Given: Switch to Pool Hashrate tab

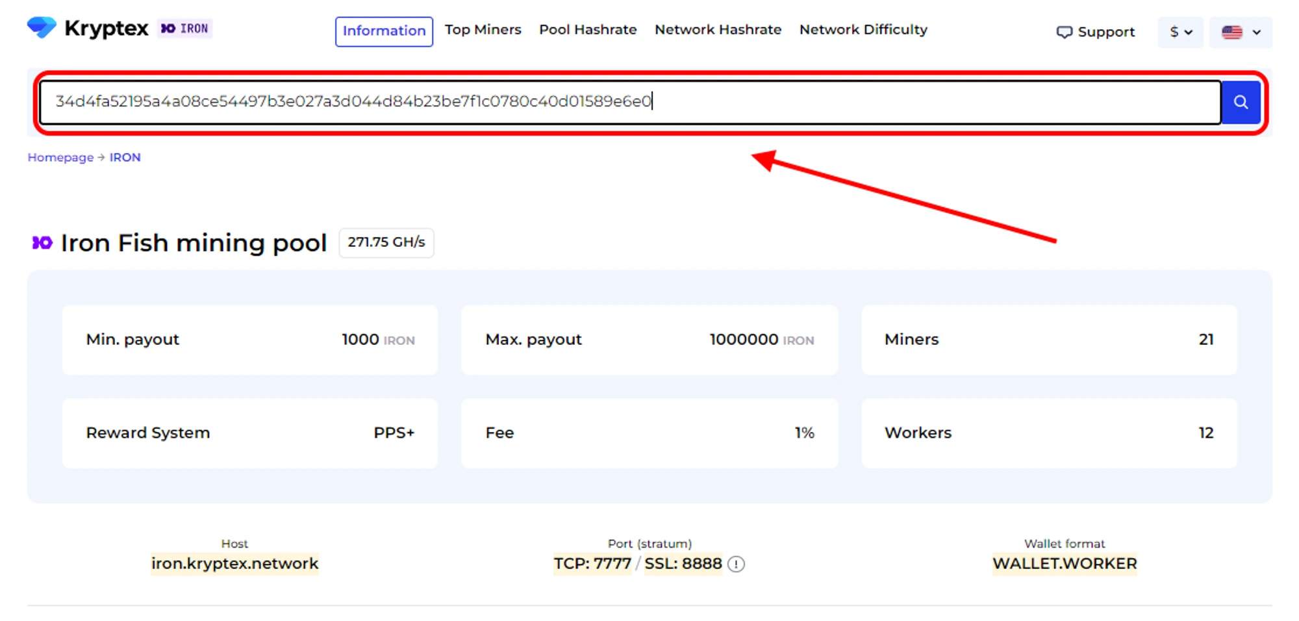Looking at the screenshot, I should (587, 30).
